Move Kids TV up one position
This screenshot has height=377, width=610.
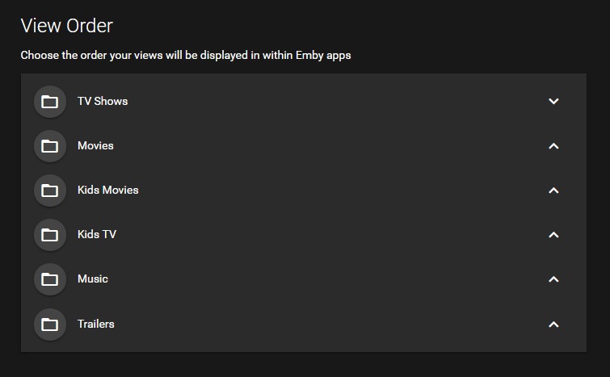pos(553,235)
